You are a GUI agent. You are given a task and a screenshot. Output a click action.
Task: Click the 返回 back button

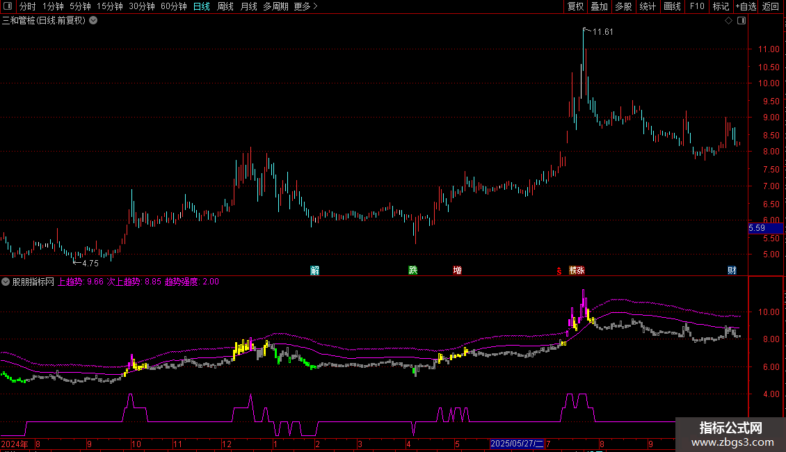click(771, 6)
